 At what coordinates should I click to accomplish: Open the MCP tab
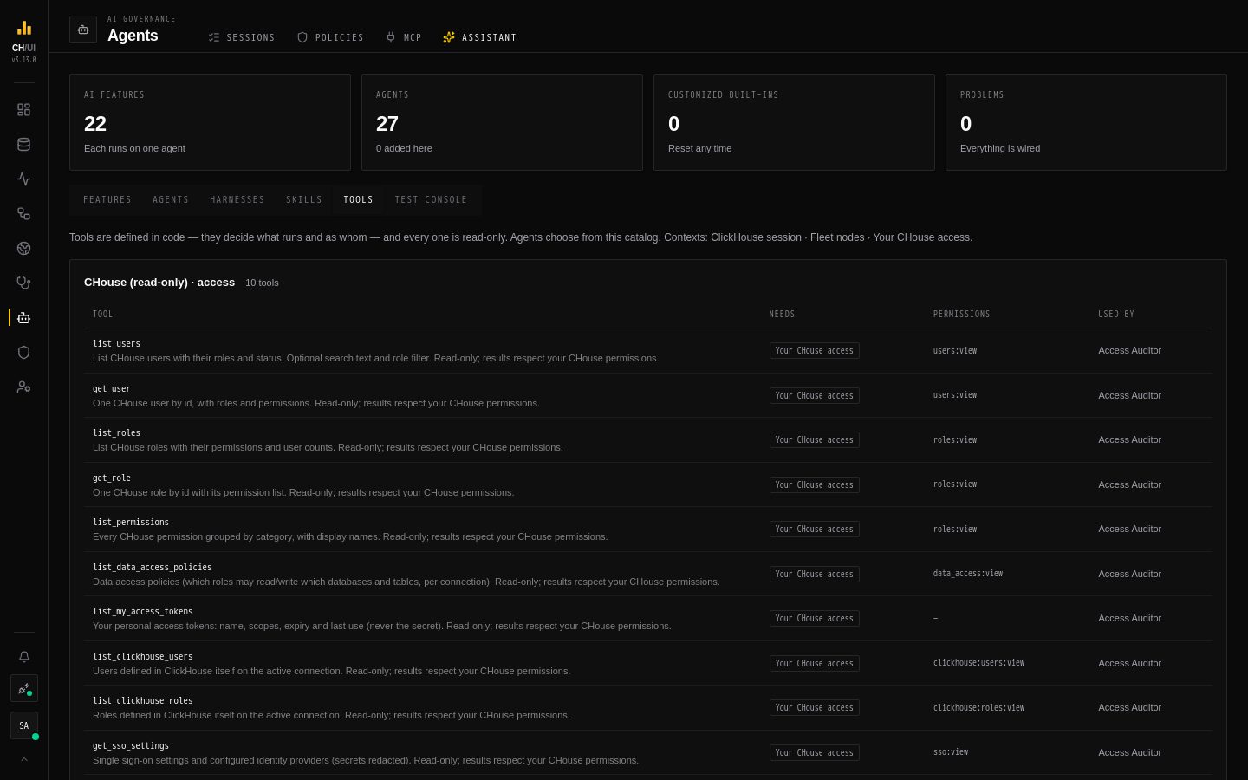[404, 38]
